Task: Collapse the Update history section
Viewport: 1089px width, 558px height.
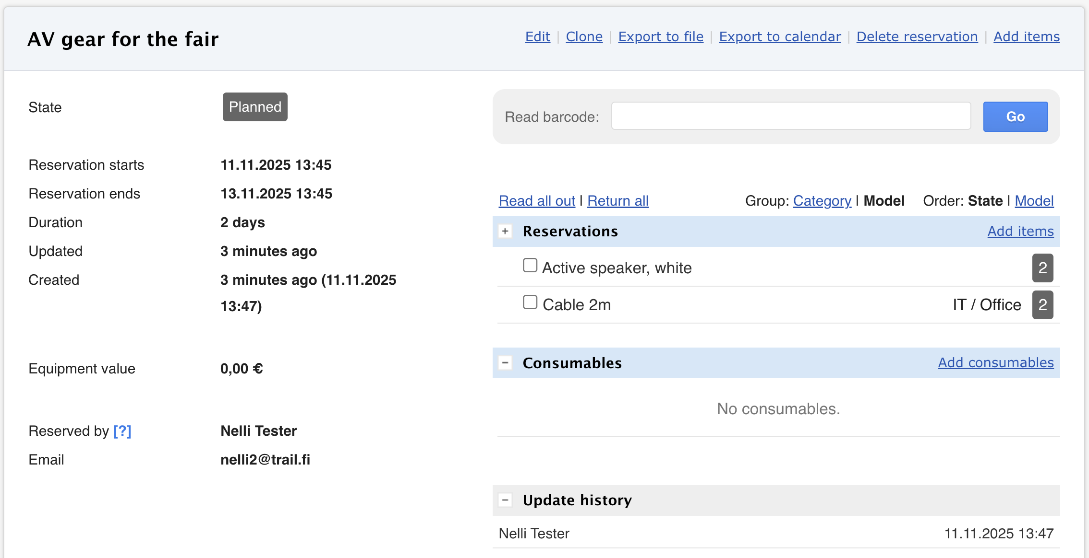Action: pyautogui.click(x=505, y=500)
